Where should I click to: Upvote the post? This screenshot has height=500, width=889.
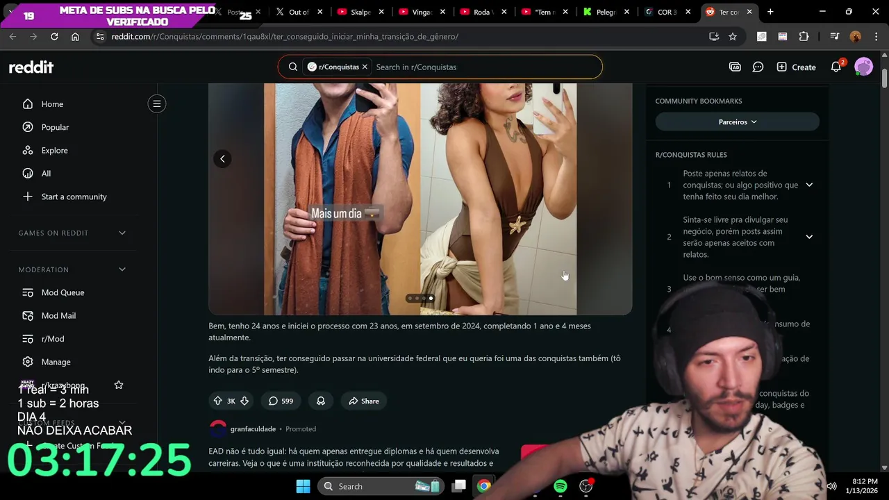point(217,401)
